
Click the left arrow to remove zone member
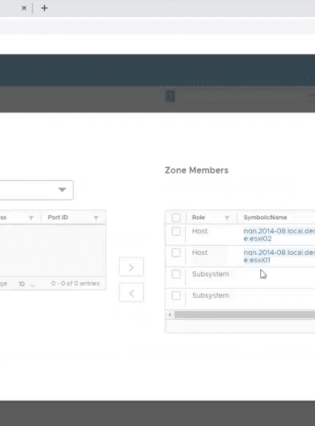pos(131,292)
